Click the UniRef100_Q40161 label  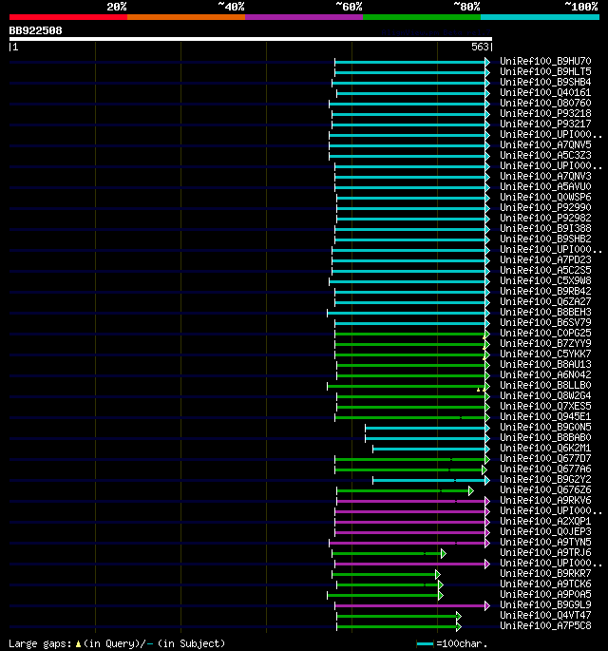click(545, 92)
